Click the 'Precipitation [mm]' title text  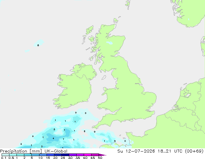coord(21,151)
